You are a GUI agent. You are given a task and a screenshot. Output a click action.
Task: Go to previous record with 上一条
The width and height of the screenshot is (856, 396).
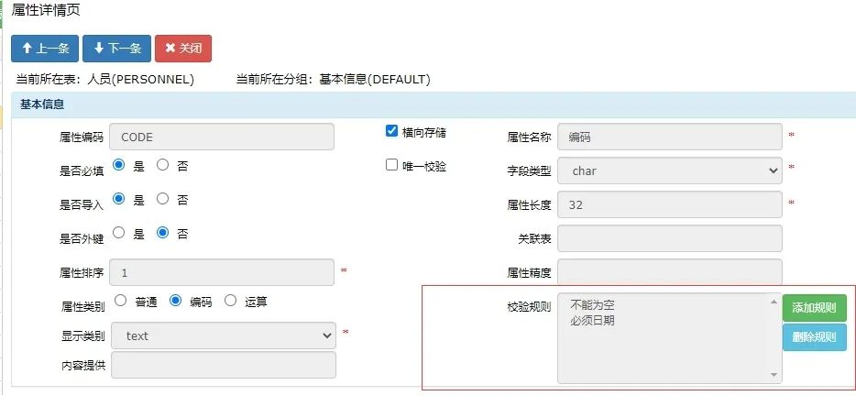[45, 49]
